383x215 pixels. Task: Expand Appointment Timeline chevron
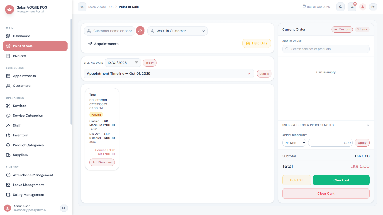click(249, 74)
